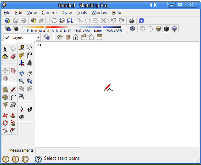Select the Push/Pull tool
Image resolution: width=201 pixels, height=165 pixels.
tap(13, 115)
